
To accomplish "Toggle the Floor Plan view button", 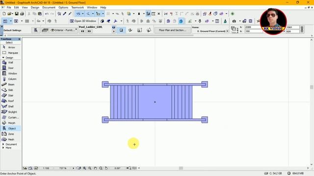I will (5, 21).
